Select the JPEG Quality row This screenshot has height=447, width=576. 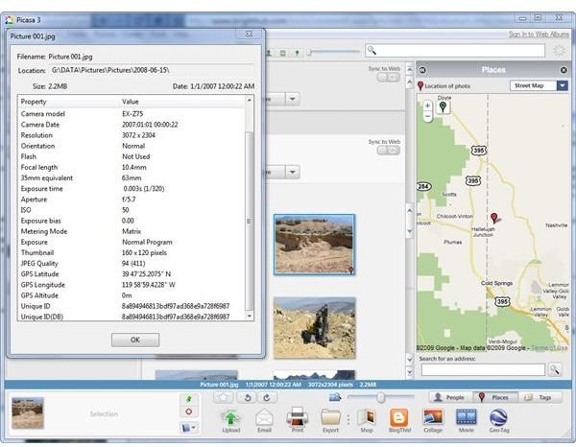132,263
